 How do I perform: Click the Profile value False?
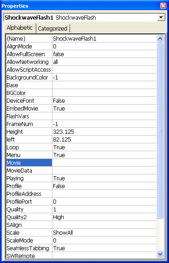pyautogui.click(x=104, y=186)
